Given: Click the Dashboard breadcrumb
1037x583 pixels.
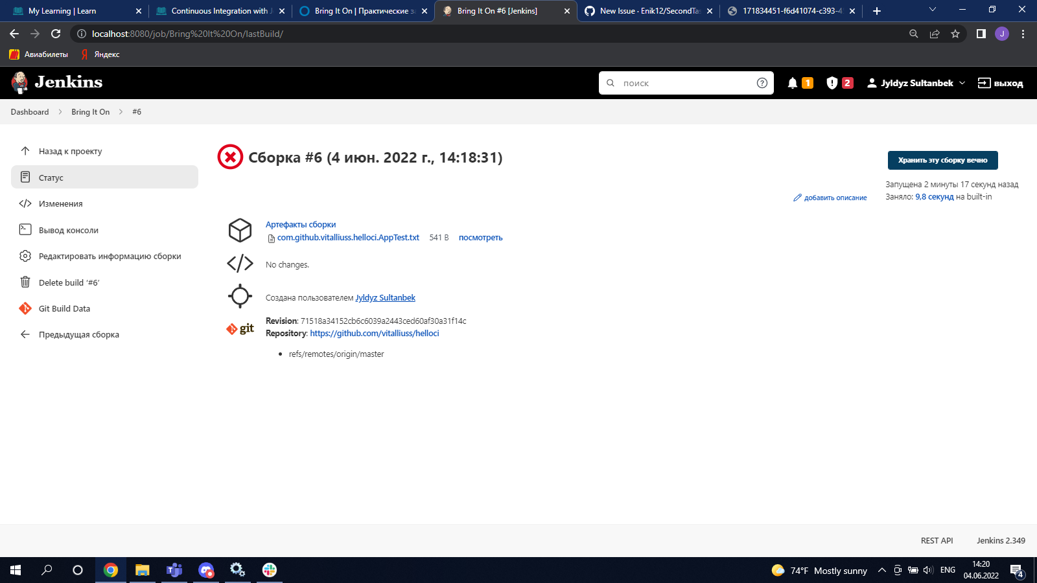Looking at the screenshot, I should point(30,112).
